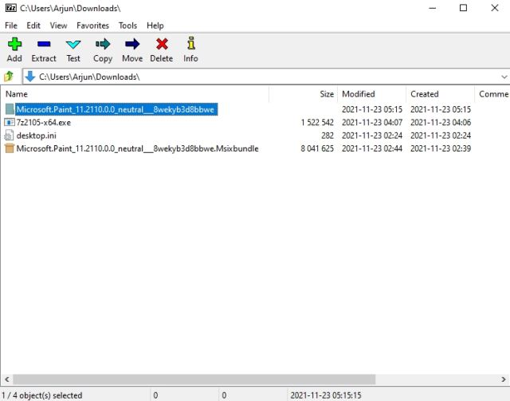Image resolution: width=510 pixels, height=401 pixels.
Task: Click the Move arrow icon
Action: (132, 44)
